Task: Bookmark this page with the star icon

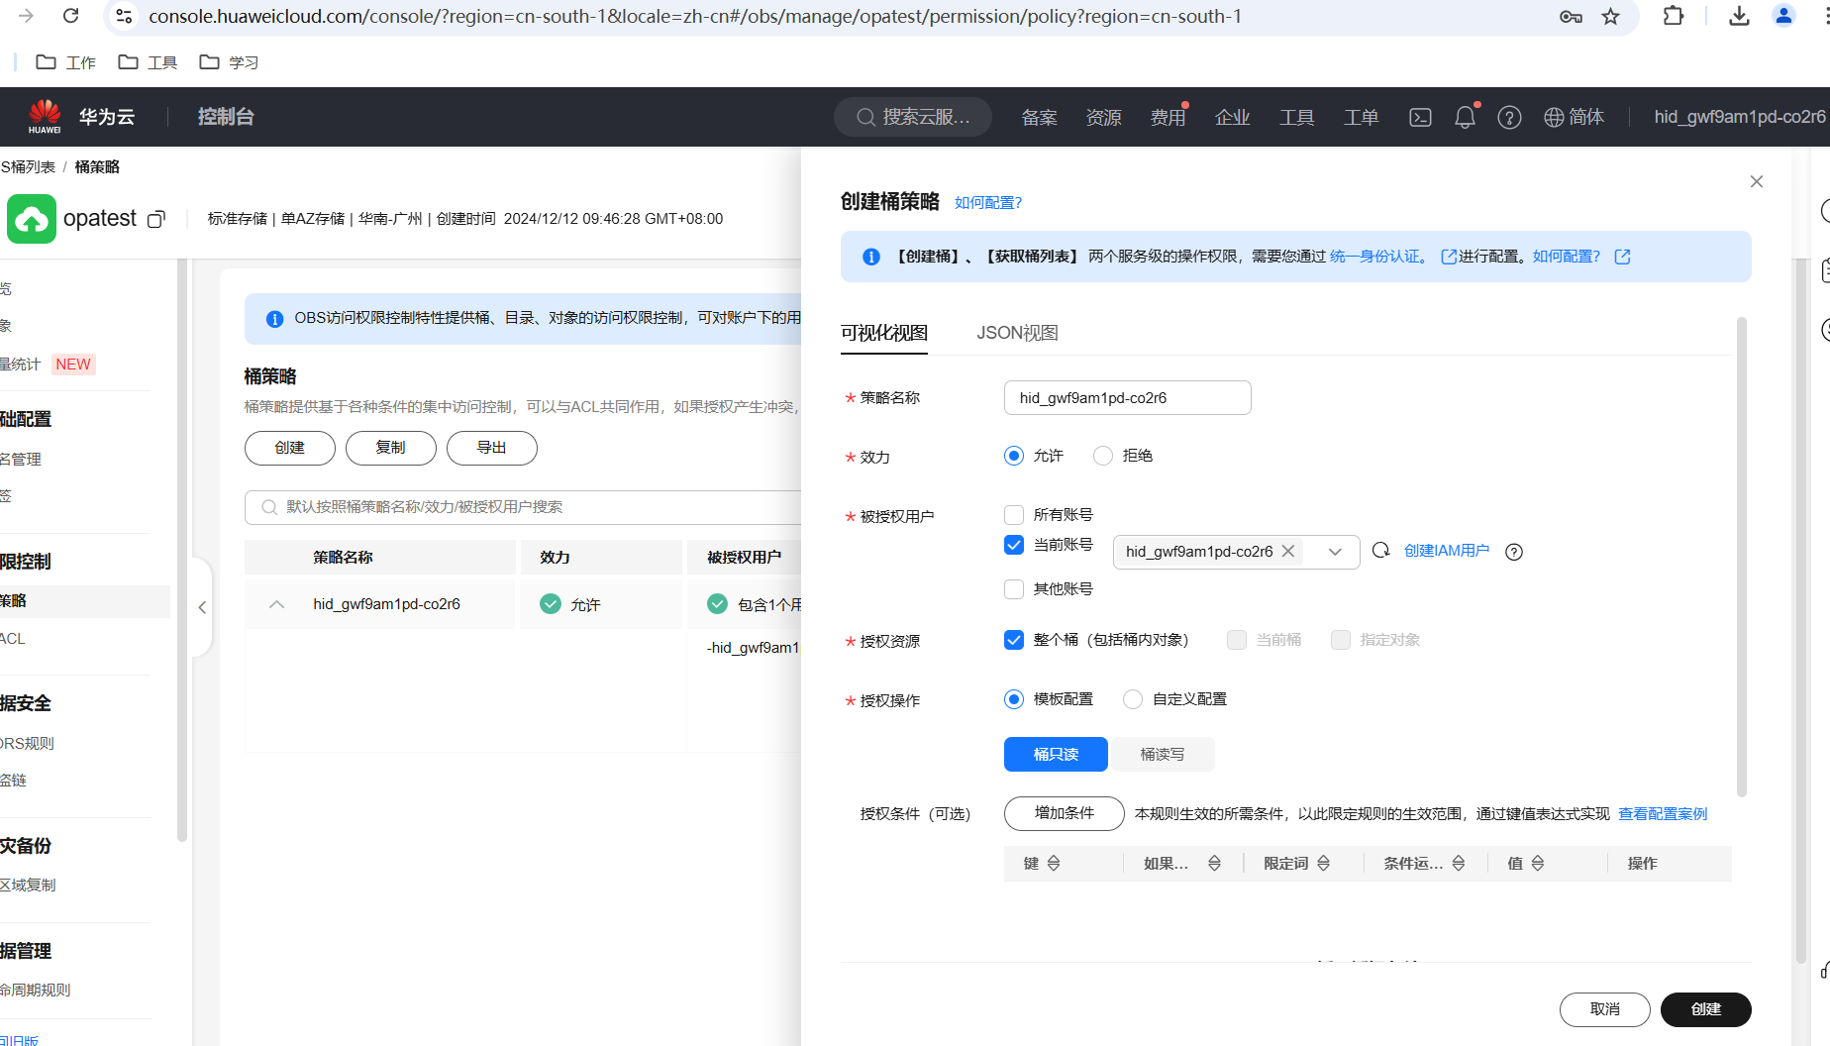Action: pyautogui.click(x=1611, y=16)
